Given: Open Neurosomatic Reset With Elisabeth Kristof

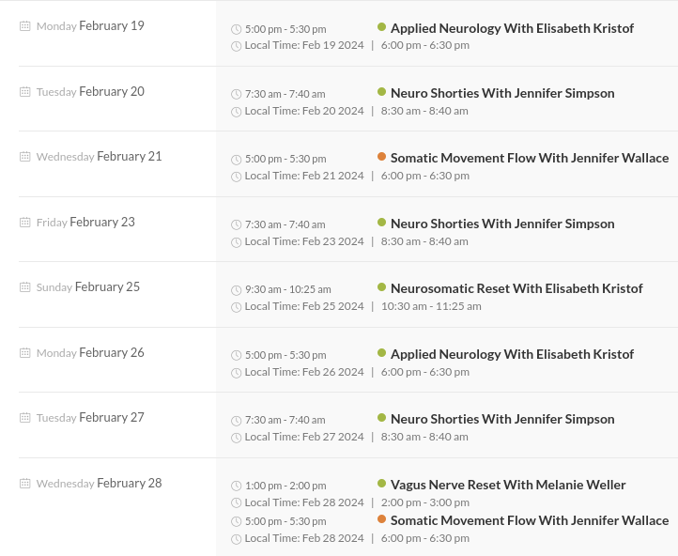Looking at the screenshot, I should 516,289.
